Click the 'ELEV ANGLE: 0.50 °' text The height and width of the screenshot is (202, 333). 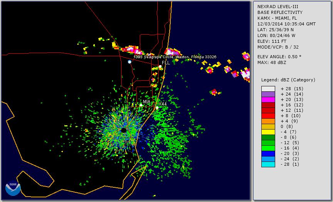[x=279, y=57]
